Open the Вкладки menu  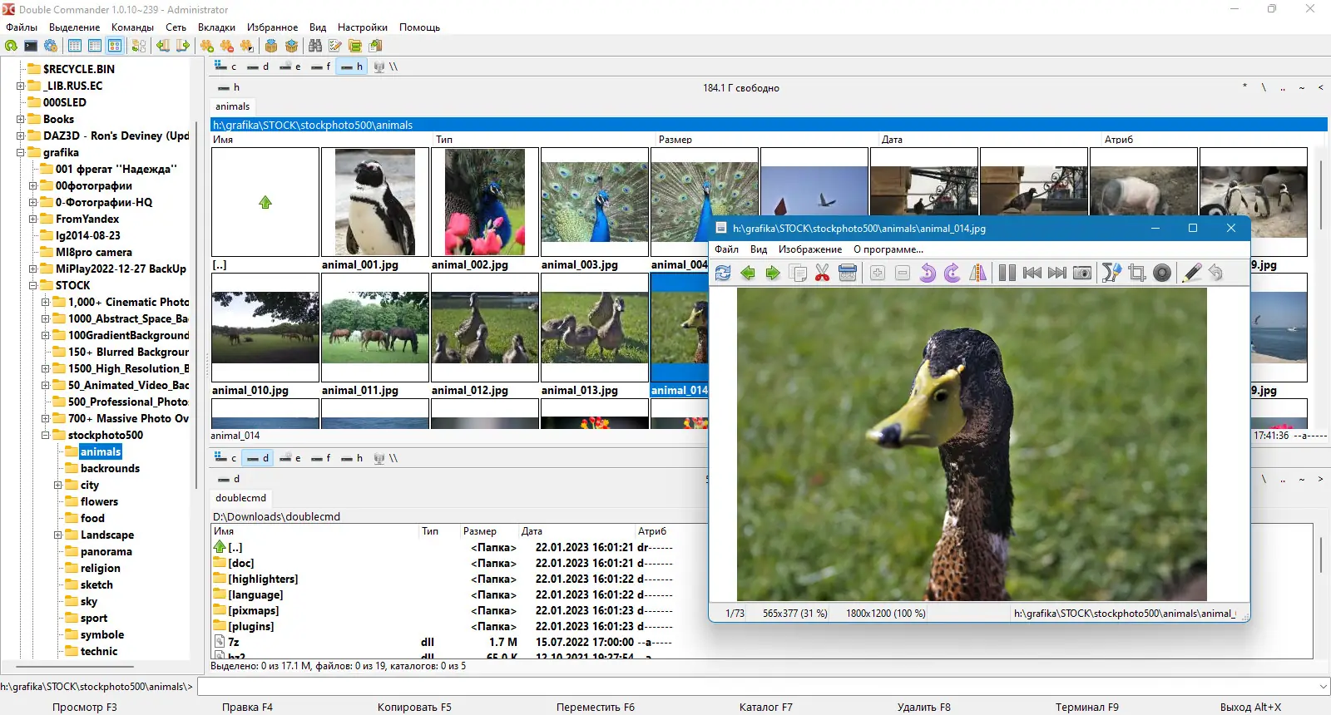pyautogui.click(x=216, y=27)
